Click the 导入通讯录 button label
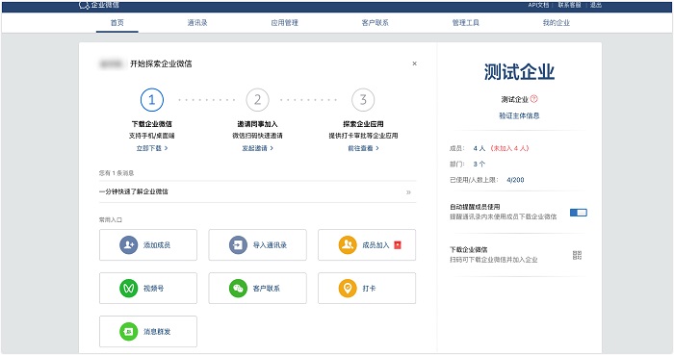 [x=270, y=245]
